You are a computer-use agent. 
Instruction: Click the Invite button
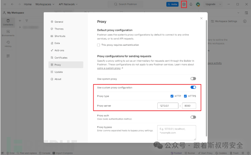pyautogui.click(x=172, y=4)
